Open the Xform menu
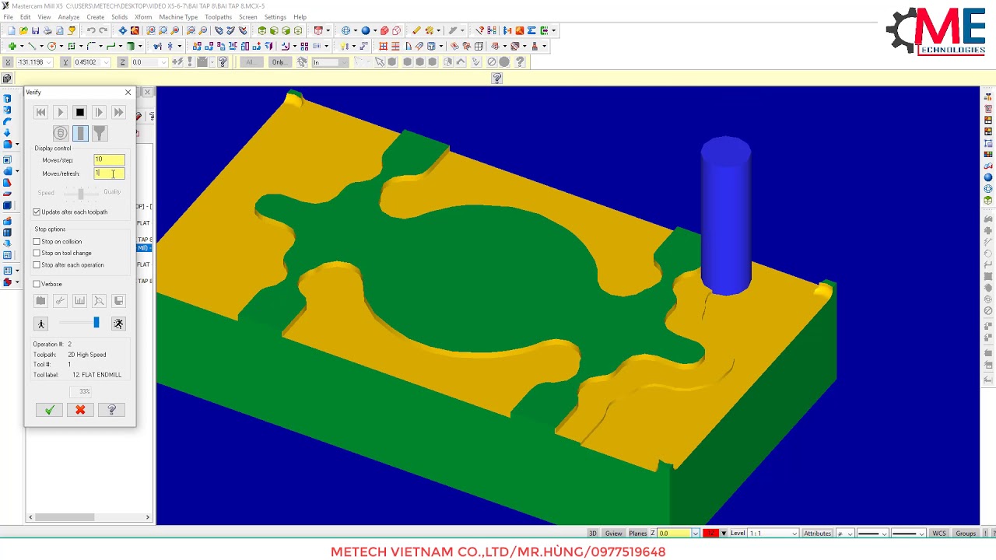Screen dimensions: 996x560 click(143, 17)
